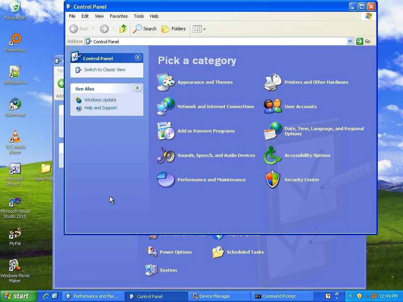Open System in the background Performance window
The image size is (403, 302).
(x=161, y=270)
